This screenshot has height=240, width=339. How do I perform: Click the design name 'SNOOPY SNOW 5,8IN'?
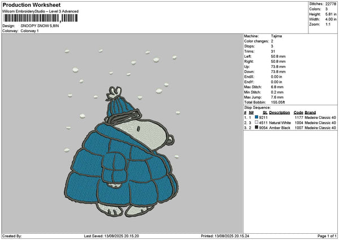(40, 26)
